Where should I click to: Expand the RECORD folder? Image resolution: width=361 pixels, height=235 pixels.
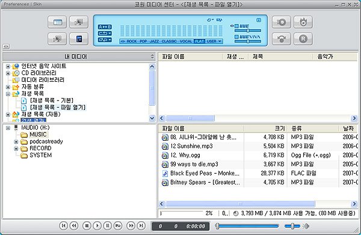[16, 148]
